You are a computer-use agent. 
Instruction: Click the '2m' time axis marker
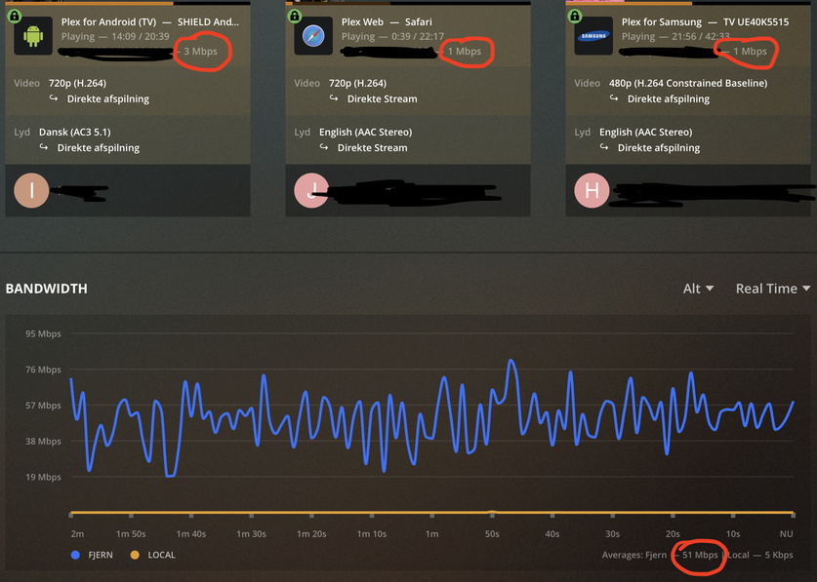click(77, 533)
